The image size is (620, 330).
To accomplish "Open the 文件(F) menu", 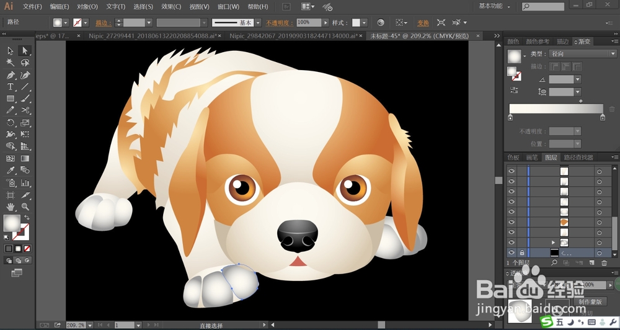I will 32,6.
